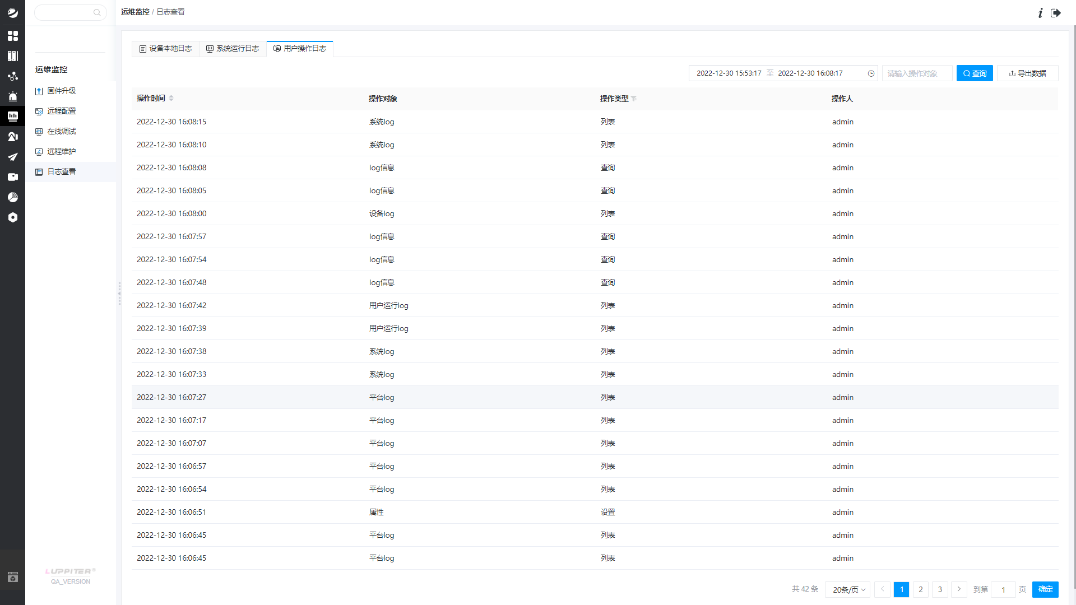
Task: Open the 固件升级 menu item
Action: click(61, 91)
